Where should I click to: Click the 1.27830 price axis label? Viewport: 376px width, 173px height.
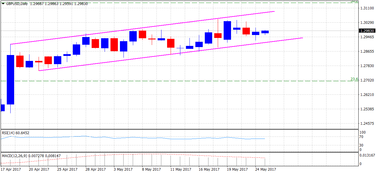(x=367, y=66)
